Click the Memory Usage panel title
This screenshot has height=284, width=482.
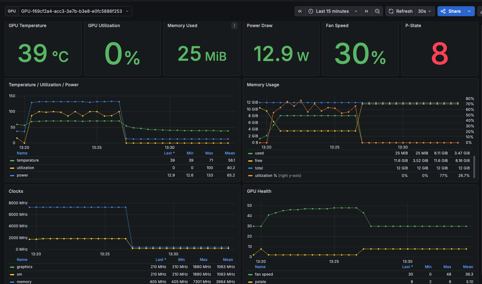(x=263, y=85)
